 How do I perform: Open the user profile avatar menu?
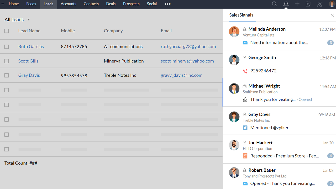tap(332, 4)
